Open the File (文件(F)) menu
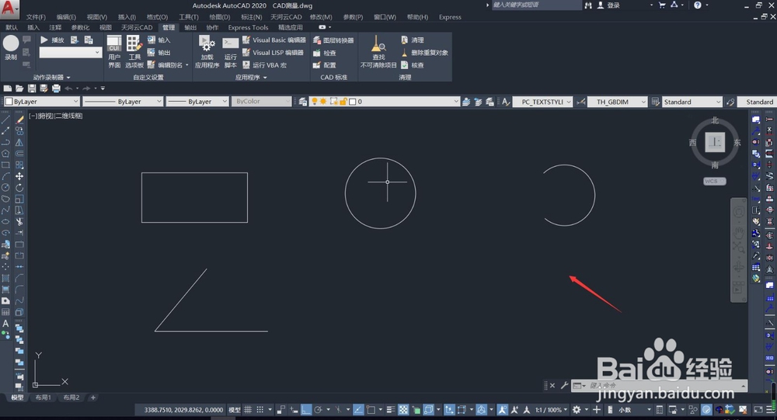777x420 pixels. 36,17
